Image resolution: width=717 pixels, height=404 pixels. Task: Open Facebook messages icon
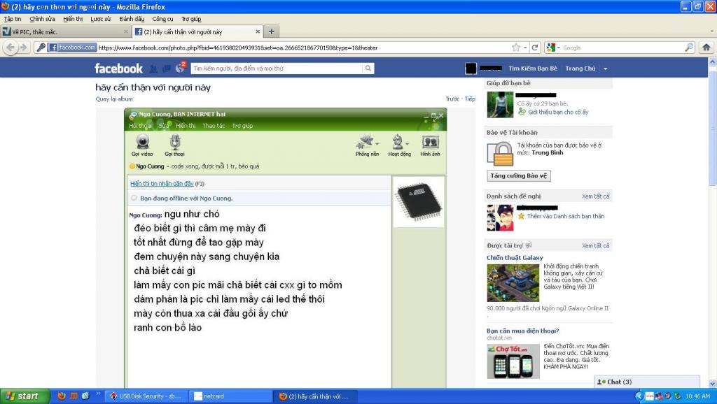tap(167, 68)
